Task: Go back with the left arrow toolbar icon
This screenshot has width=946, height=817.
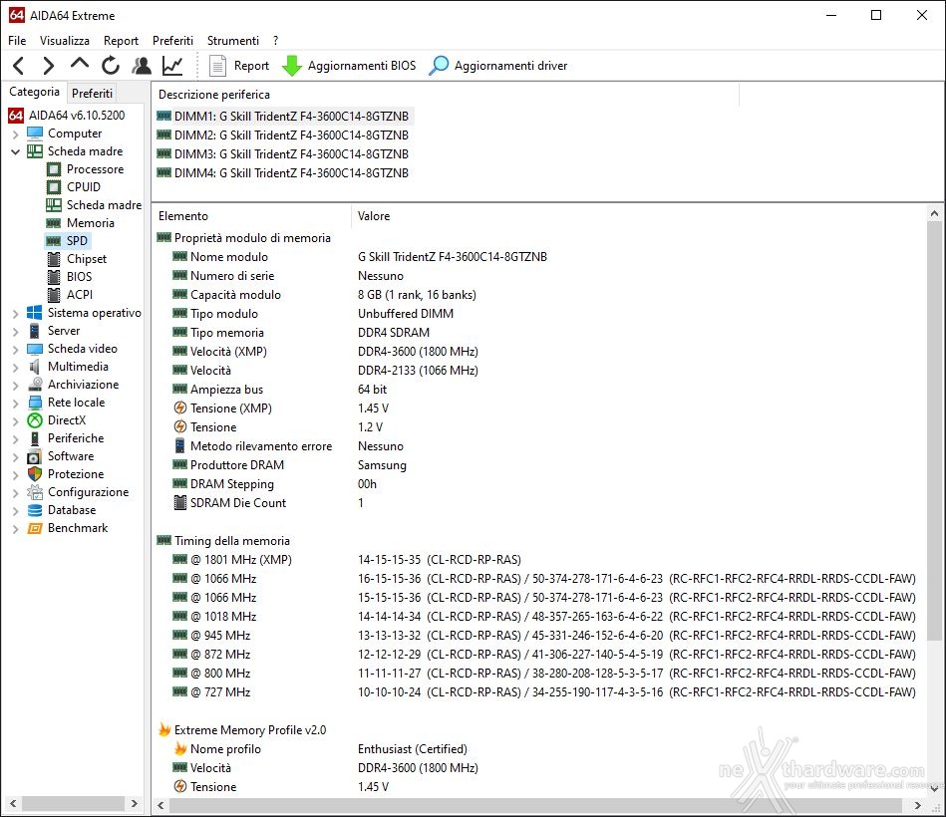Action: (x=19, y=65)
